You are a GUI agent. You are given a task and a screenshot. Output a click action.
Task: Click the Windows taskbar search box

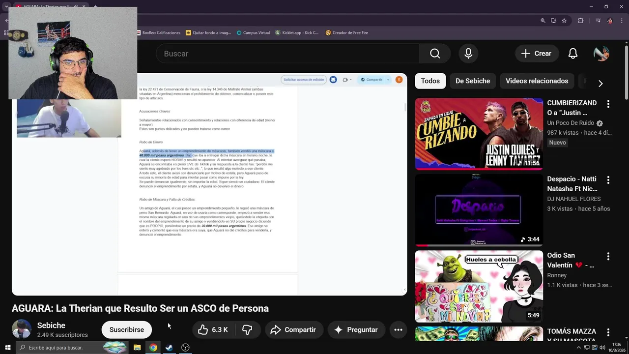point(72,348)
